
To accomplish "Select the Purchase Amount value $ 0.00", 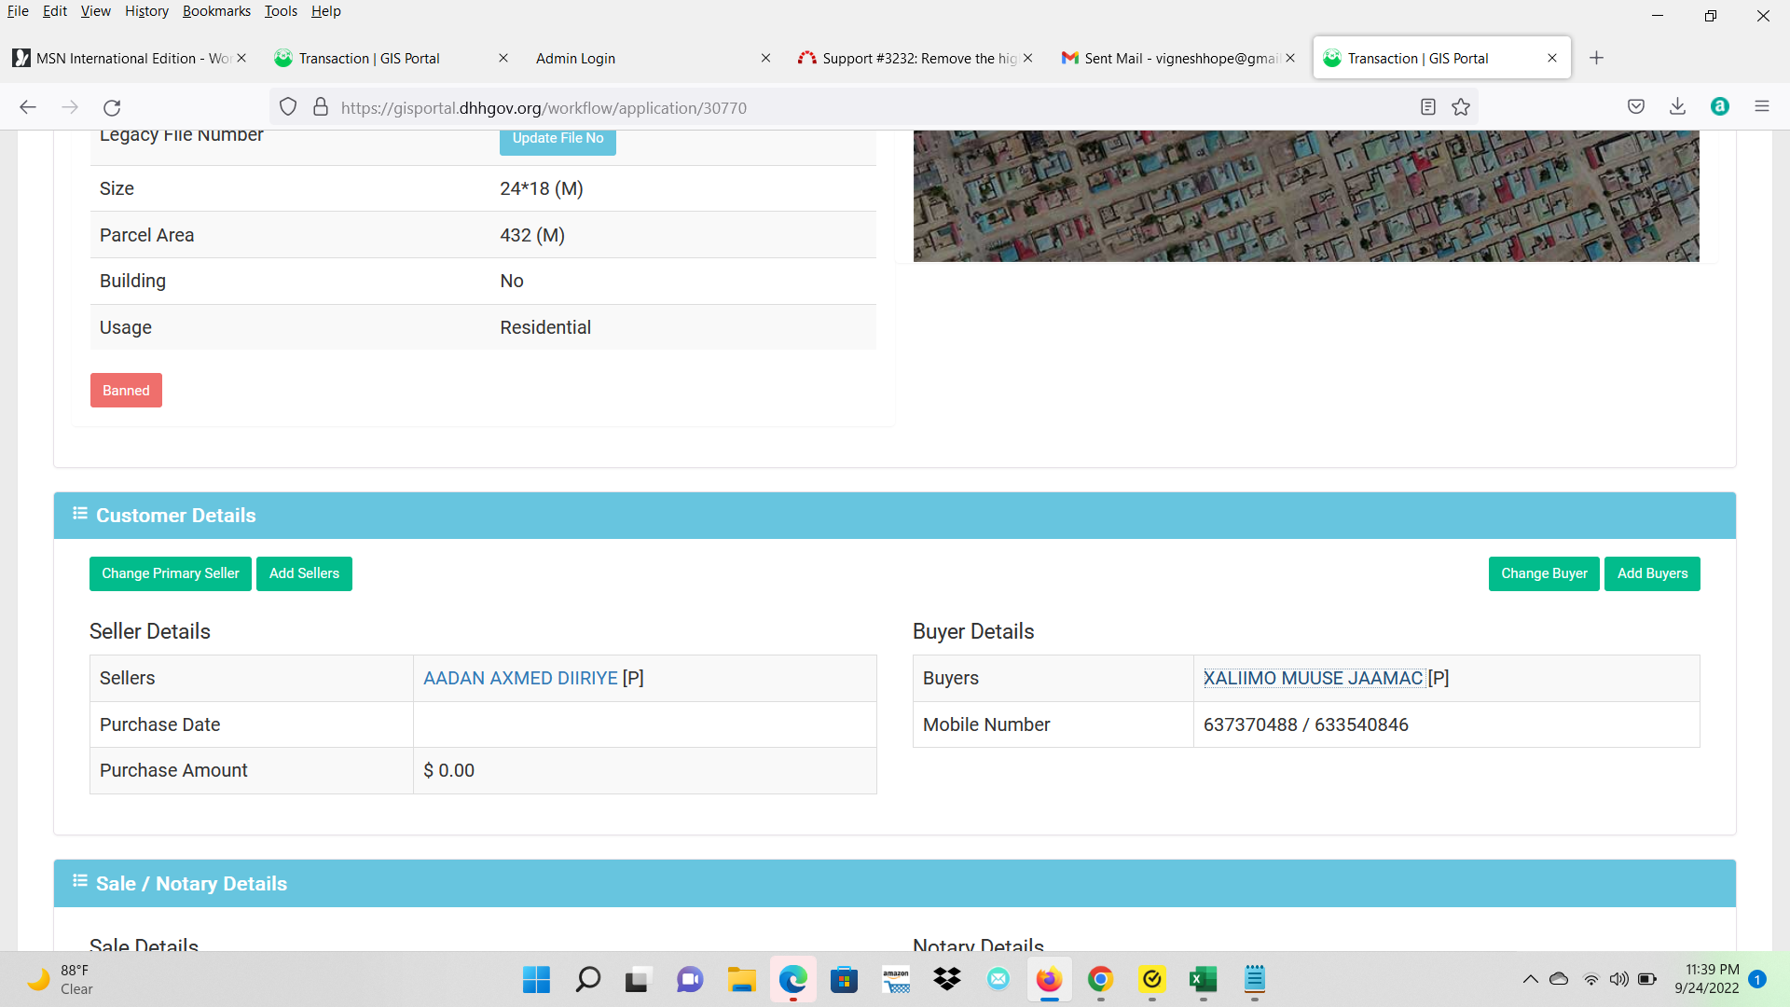I will [448, 770].
